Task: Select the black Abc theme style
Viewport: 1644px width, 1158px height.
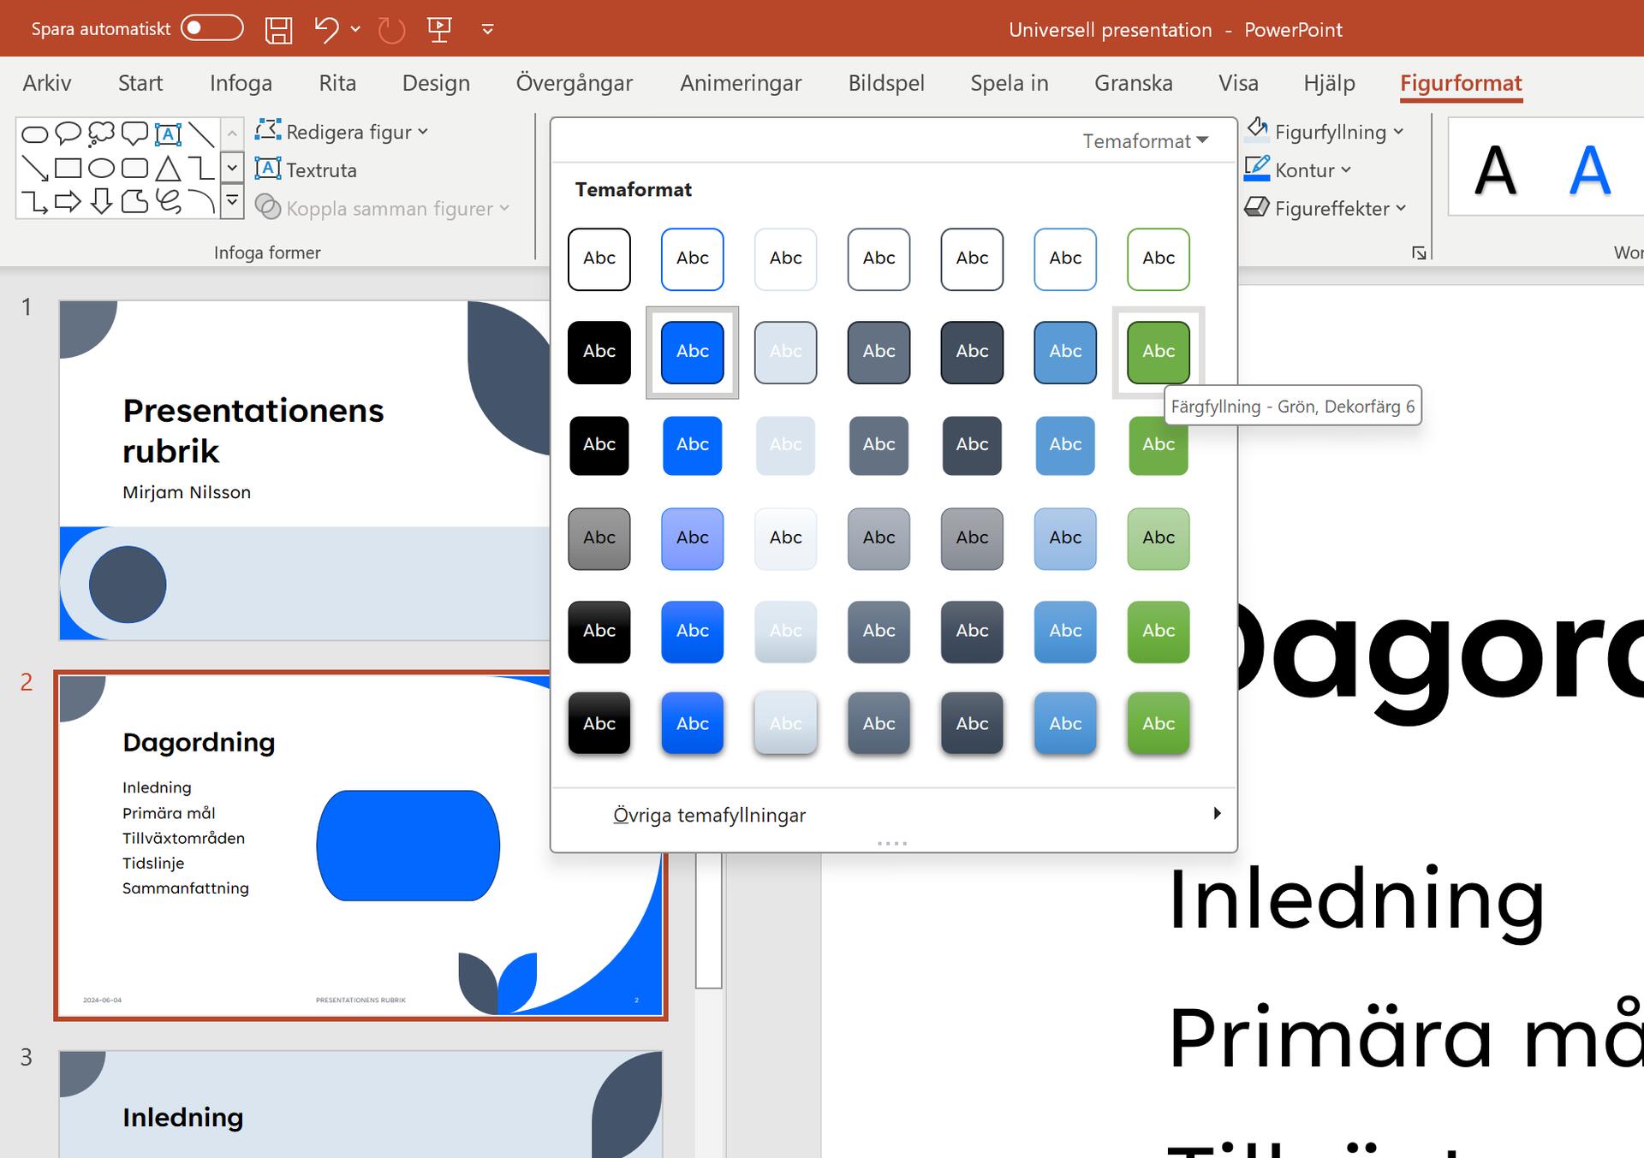Action: (x=599, y=351)
